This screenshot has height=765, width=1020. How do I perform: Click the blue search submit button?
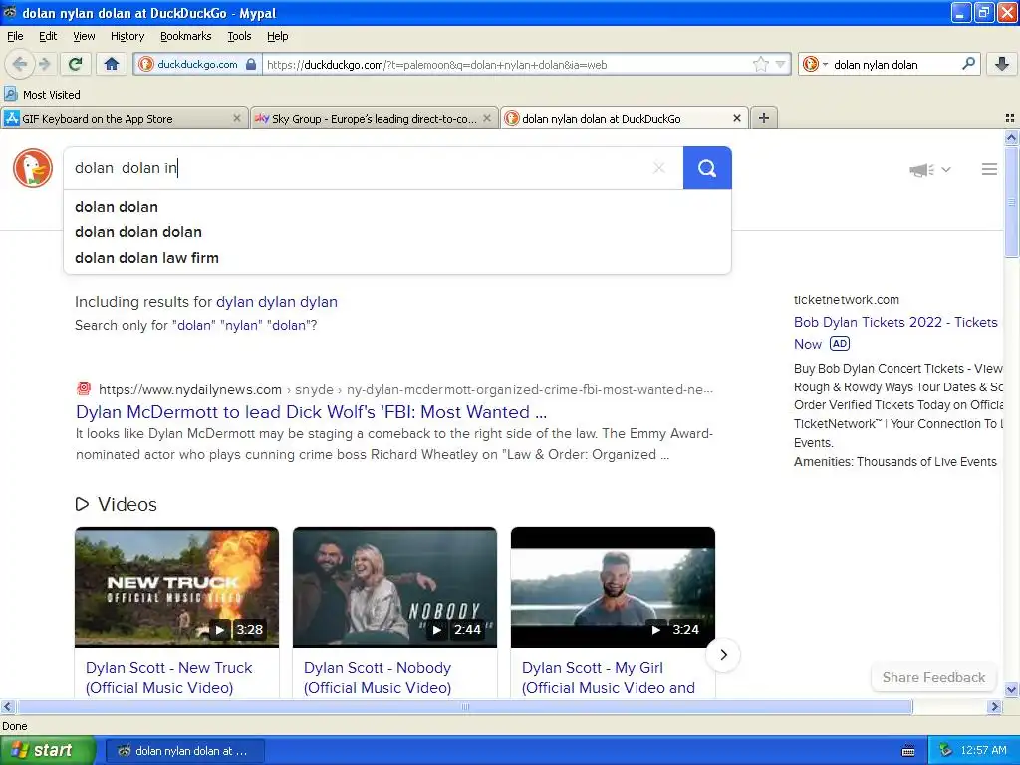click(x=707, y=168)
